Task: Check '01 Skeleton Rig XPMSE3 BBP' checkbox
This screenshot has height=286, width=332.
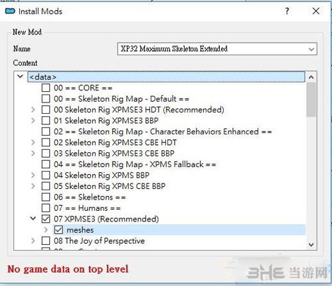Action: click(46, 120)
